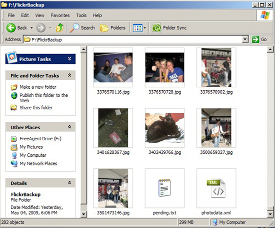Select the guitarist photo 3500659327.jpg
Viewport: 275px width, 228px height.
(x=216, y=128)
